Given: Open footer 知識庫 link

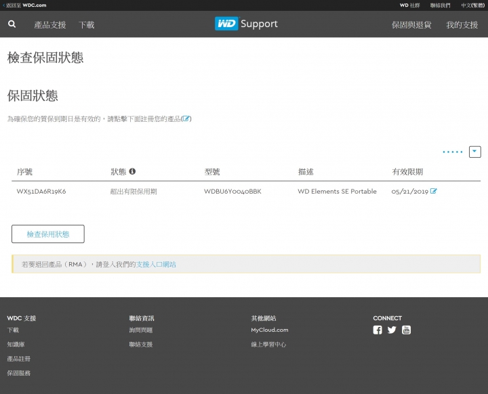Looking at the screenshot, I should [x=16, y=345].
